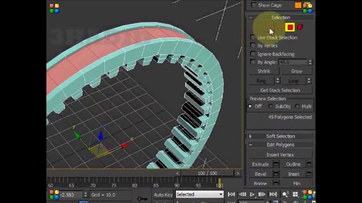The width and height of the screenshot is (362, 203).
Task: Click frame 80 on the timeline track bar
Action: click(135, 186)
